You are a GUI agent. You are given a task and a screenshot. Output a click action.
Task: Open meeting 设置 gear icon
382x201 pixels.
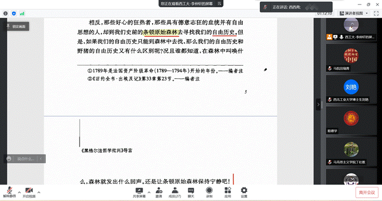(244, 192)
